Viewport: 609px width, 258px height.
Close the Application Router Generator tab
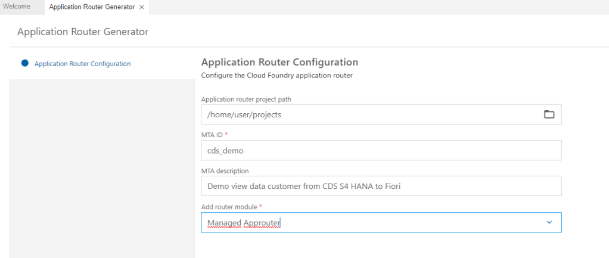click(x=141, y=7)
